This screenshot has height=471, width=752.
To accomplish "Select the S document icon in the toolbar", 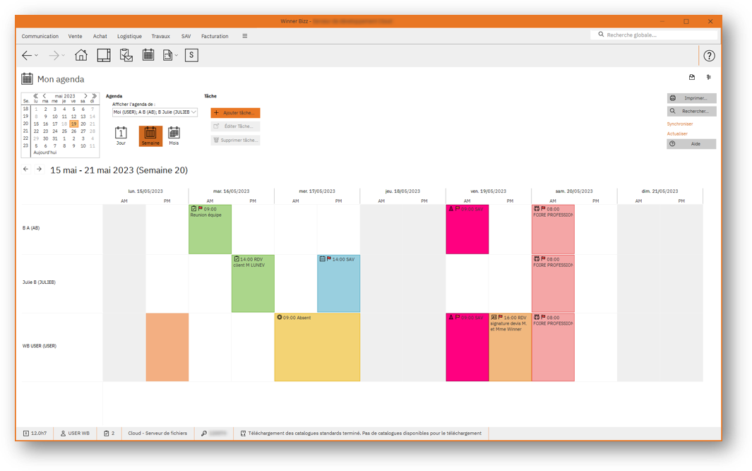I will point(191,54).
